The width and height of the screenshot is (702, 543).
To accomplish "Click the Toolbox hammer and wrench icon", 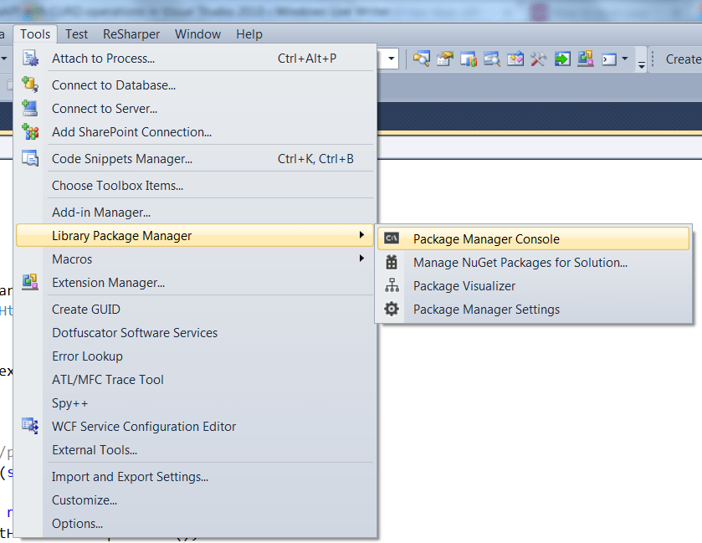I will (x=539, y=59).
